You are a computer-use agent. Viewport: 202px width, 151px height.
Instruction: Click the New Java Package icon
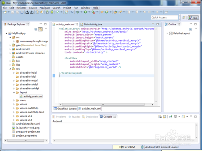102,12
